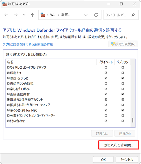The image size is (141, 164).
Task: Select the 近接通信共有 row text
Action: pyautogui.click(x=20, y=94)
